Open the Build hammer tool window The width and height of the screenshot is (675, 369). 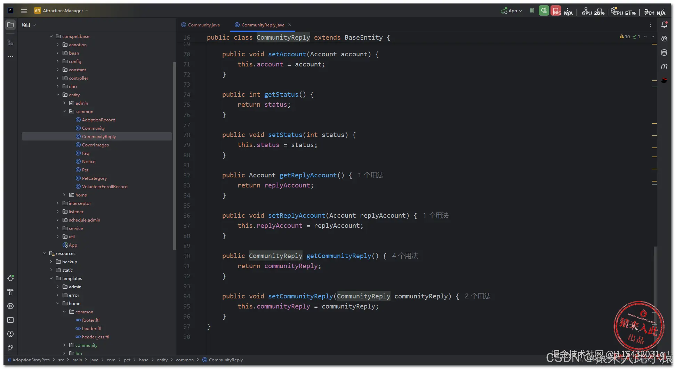click(10, 292)
